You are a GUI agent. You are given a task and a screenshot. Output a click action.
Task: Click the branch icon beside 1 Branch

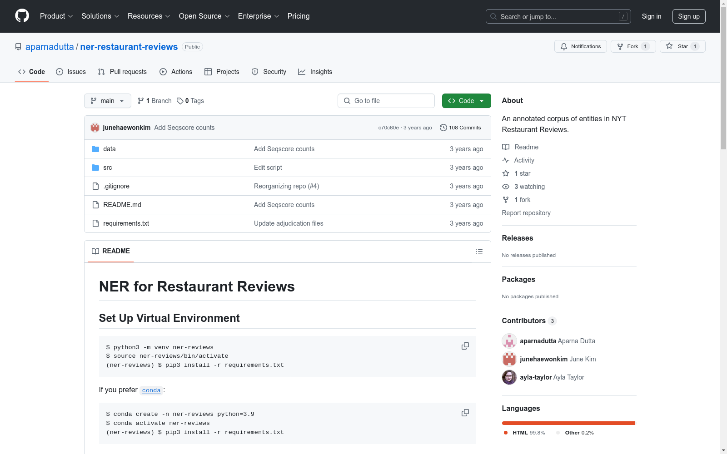pyautogui.click(x=141, y=101)
